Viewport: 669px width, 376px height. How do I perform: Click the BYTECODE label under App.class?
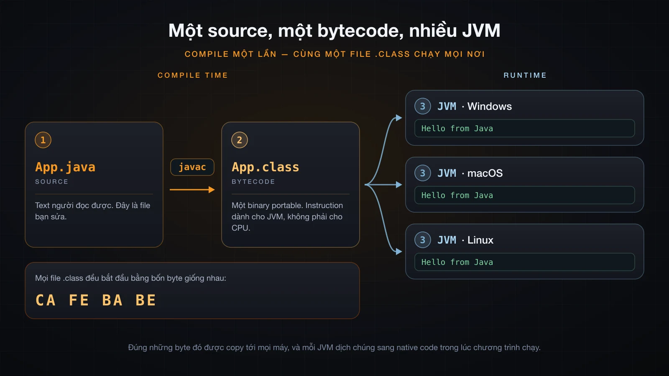click(253, 182)
